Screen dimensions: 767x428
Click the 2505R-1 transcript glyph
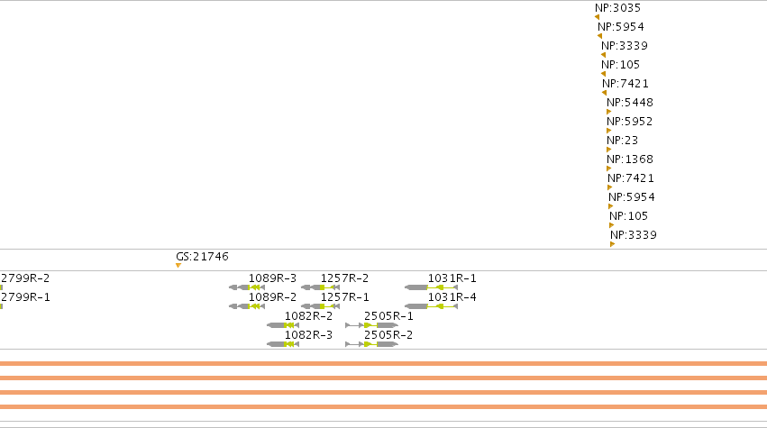coord(371,325)
